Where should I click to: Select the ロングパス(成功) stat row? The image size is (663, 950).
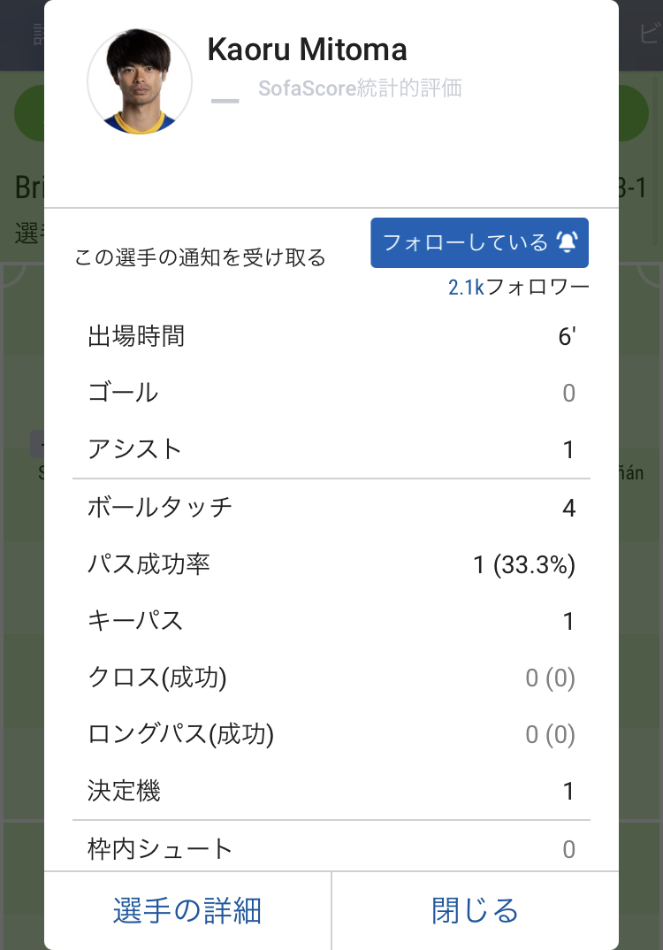tap(331, 734)
